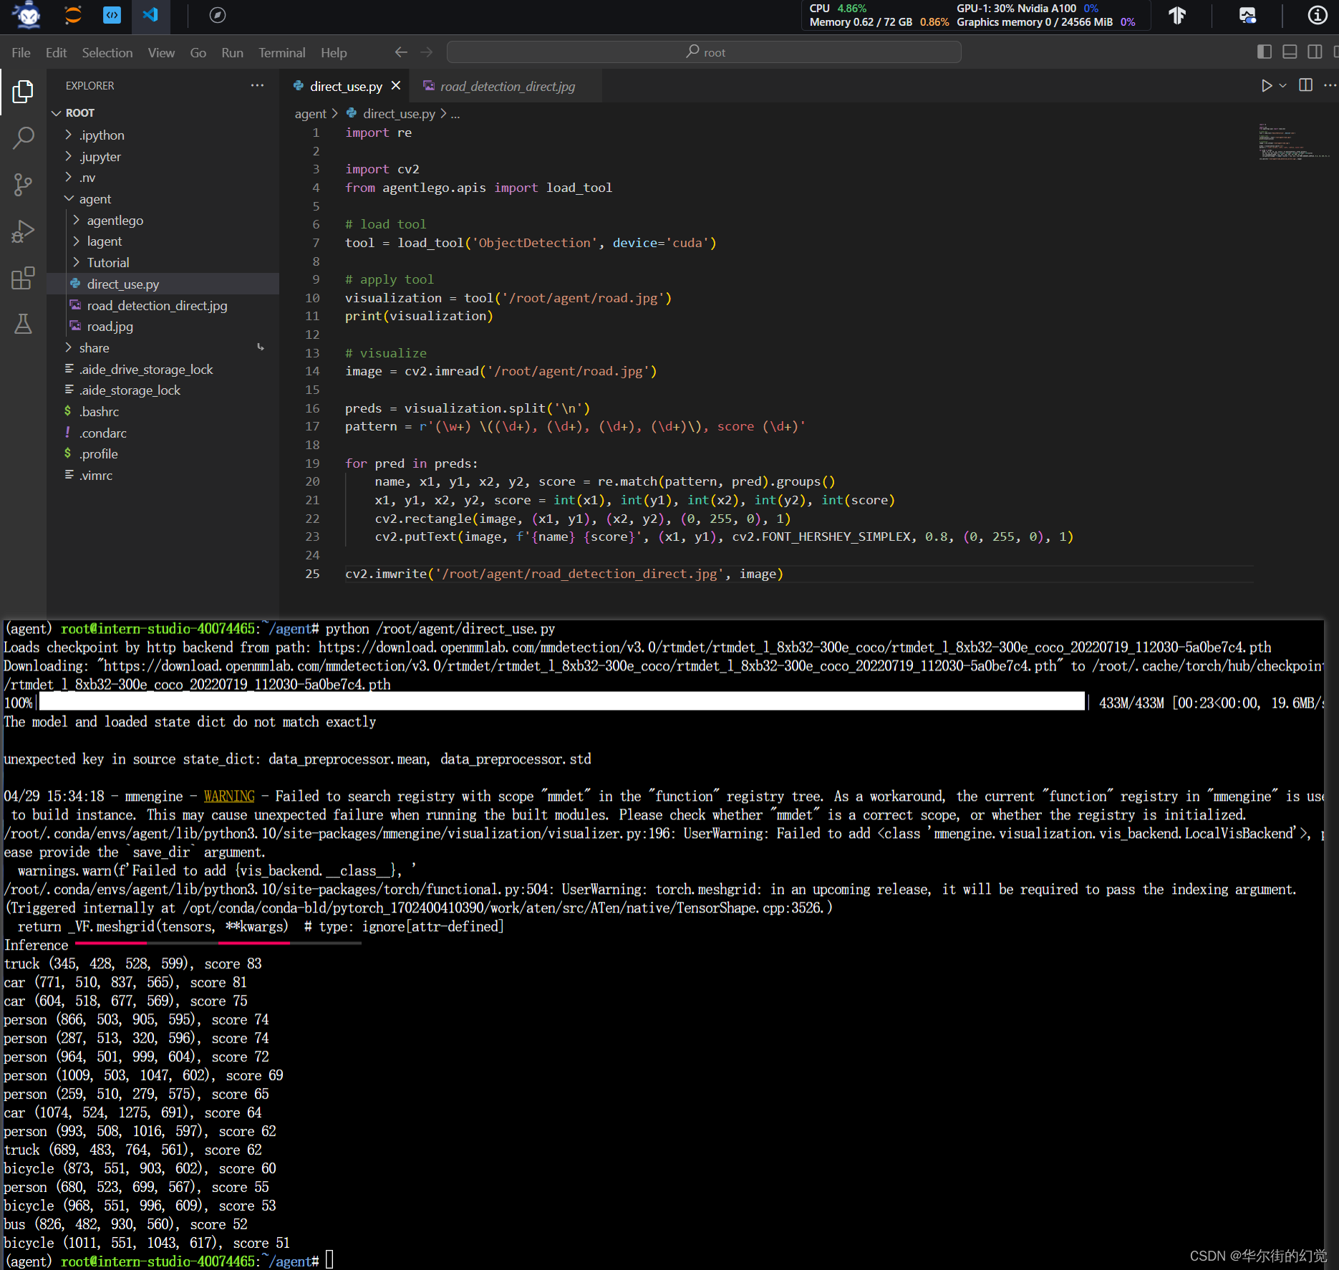The height and width of the screenshot is (1270, 1339).
Task: Open road_detection_direct.jpg in file tree
Action: 163,305
